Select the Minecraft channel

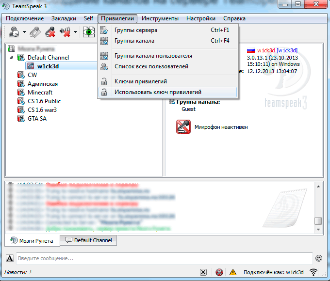click(40, 93)
